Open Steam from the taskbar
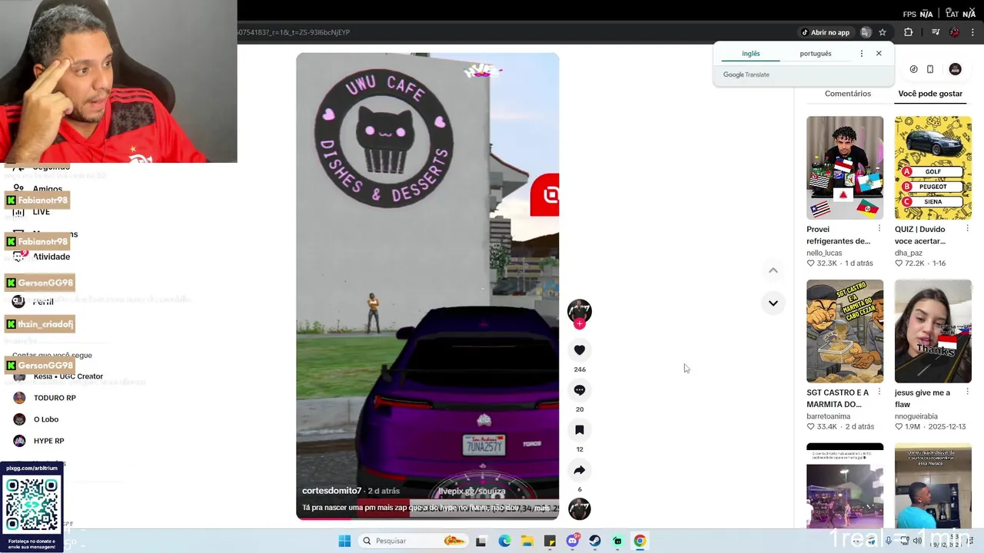Screen dimensions: 984x553 (x=594, y=541)
